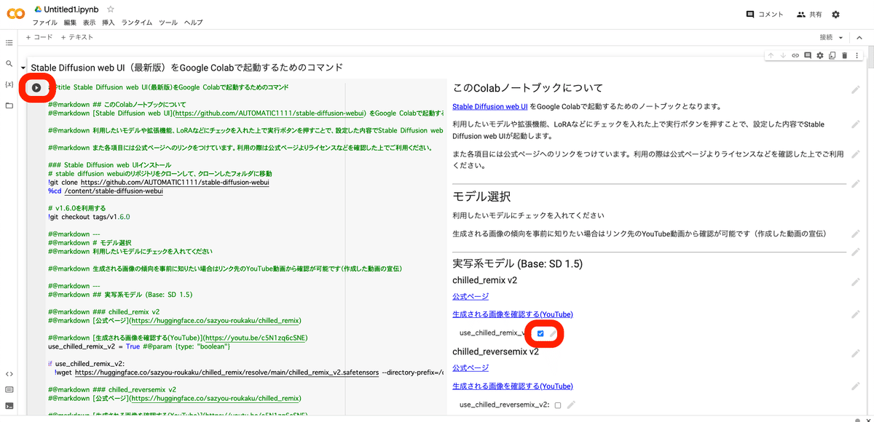This screenshot has height=422, width=874.
Task: Open the 表示 menu
Action: (89, 23)
